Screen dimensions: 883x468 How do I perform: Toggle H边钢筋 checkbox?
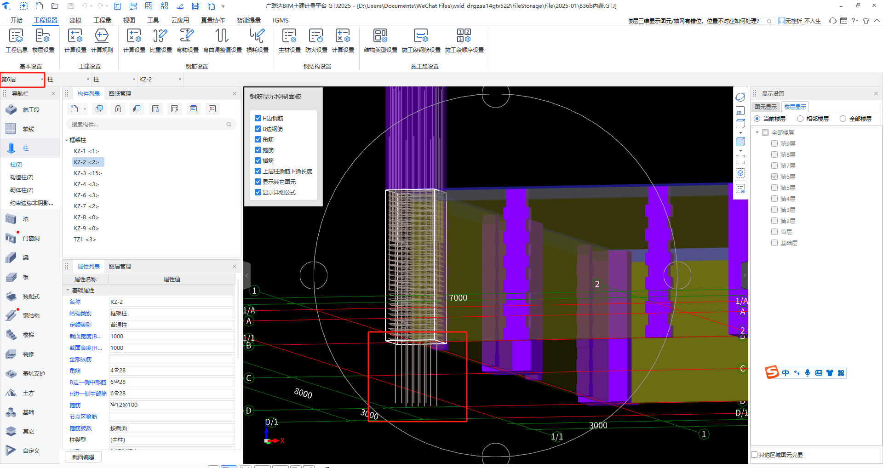coord(258,118)
